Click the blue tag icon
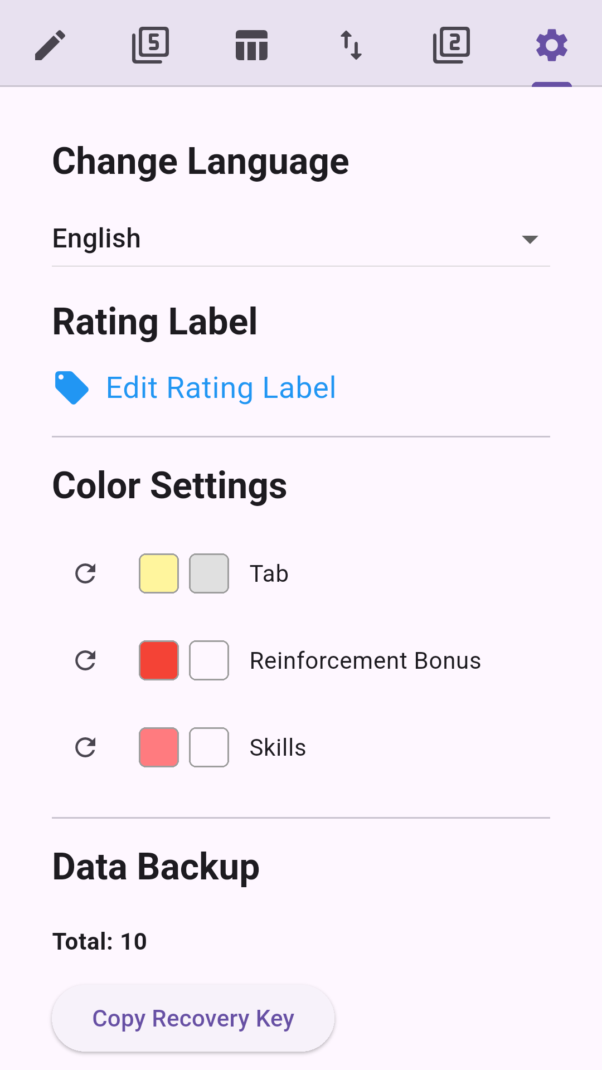602x1070 pixels. point(71,387)
